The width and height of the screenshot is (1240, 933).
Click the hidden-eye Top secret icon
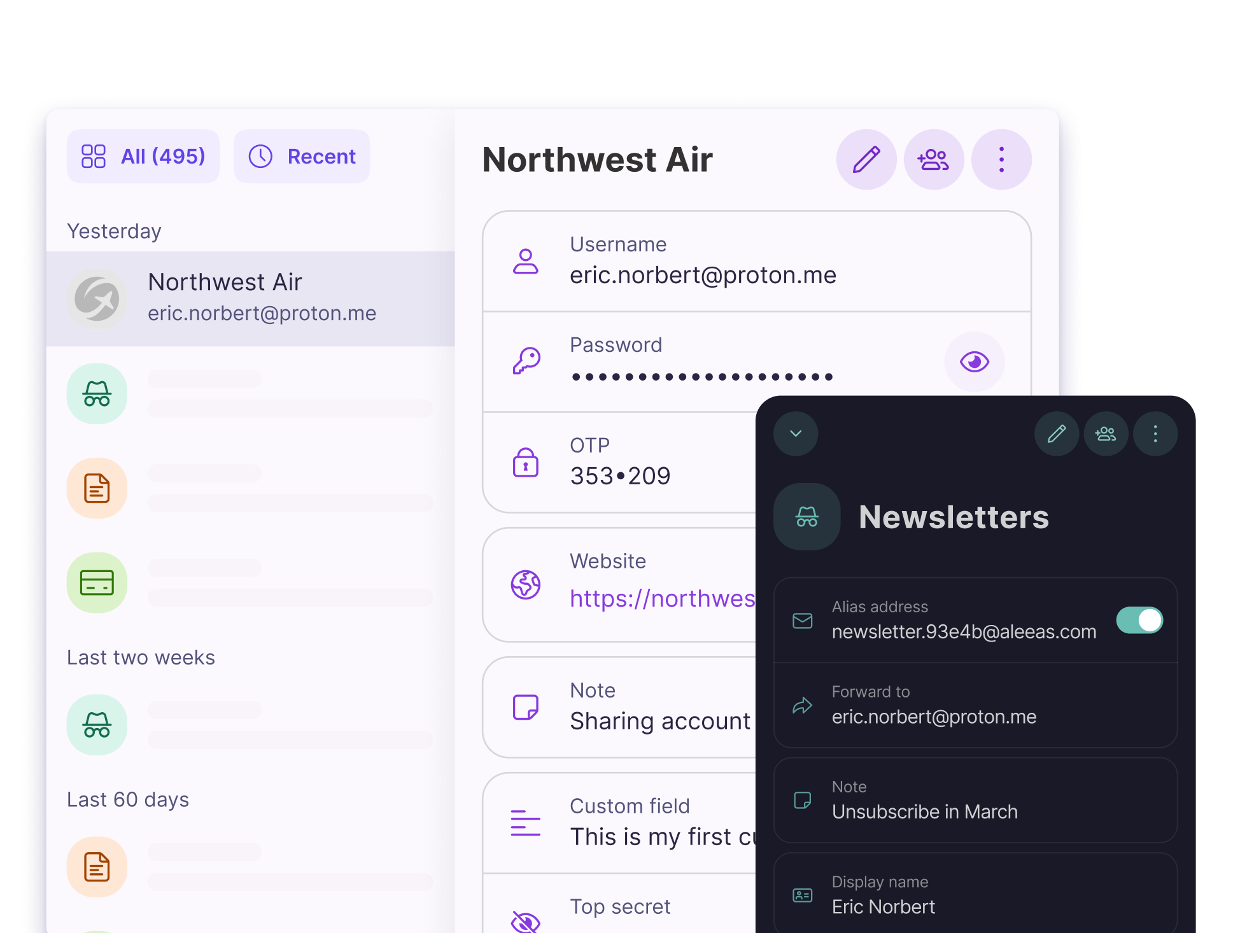[x=526, y=922]
